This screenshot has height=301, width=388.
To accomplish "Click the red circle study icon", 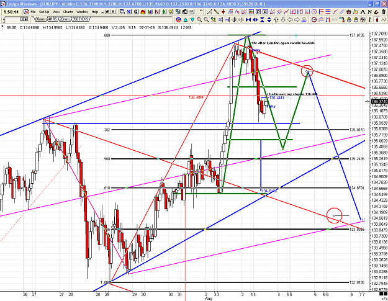I will click(x=314, y=19).
